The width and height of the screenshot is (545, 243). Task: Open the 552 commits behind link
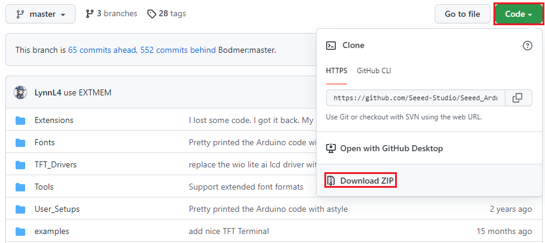tap(178, 50)
